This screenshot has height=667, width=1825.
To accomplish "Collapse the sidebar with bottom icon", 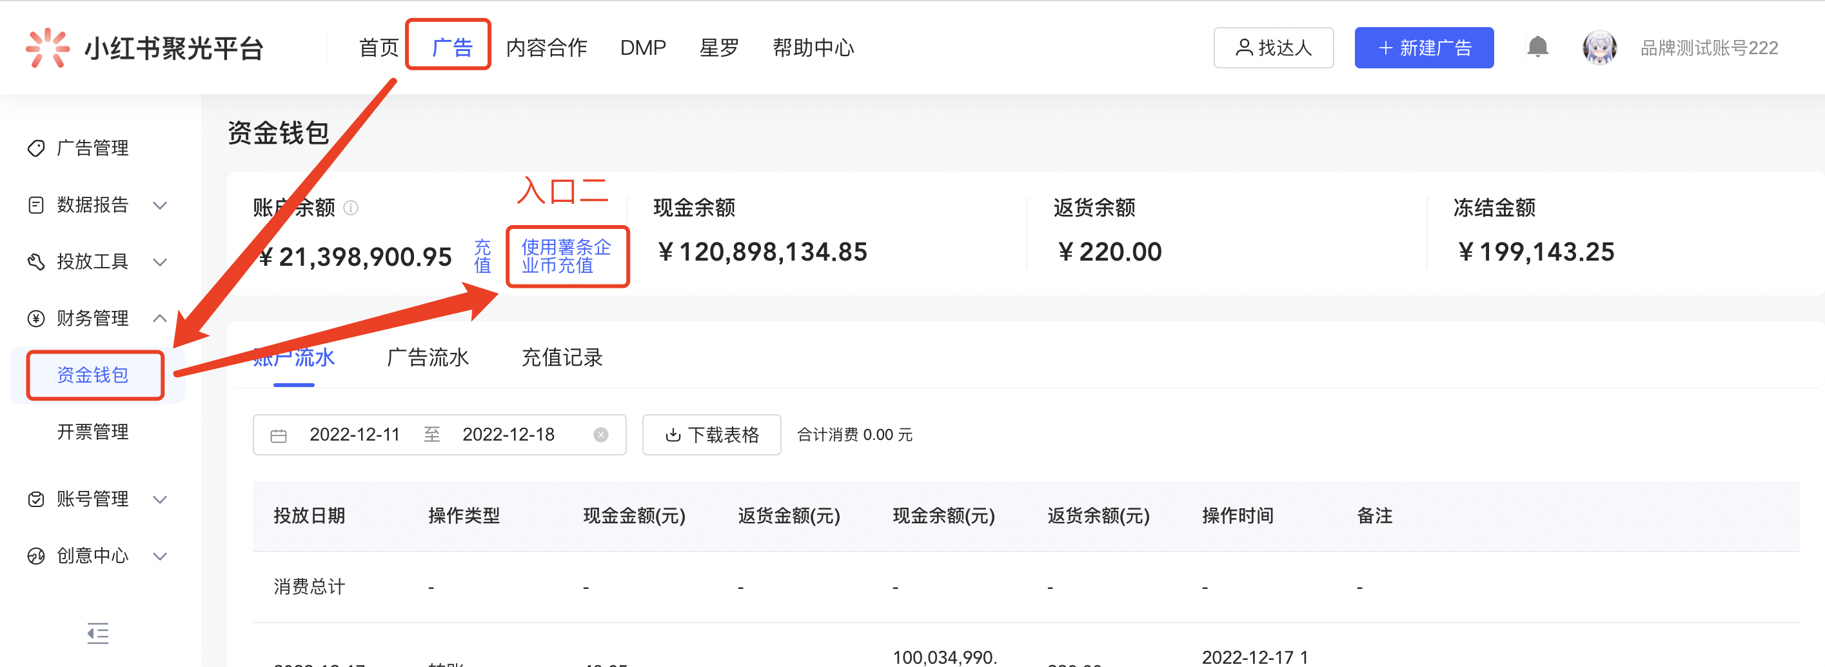I will point(98,633).
